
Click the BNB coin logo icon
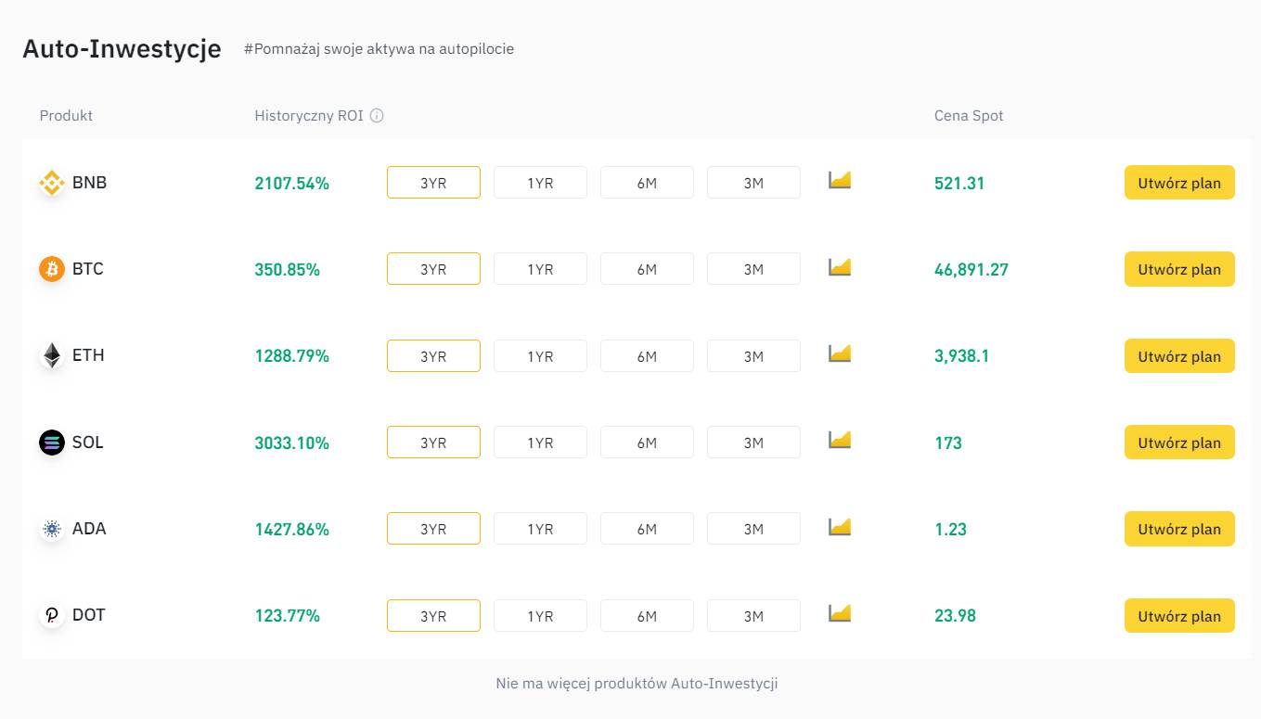click(x=52, y=183)
